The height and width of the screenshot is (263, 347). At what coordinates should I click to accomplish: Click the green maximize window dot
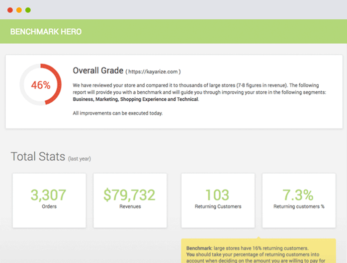pos(28,10)
